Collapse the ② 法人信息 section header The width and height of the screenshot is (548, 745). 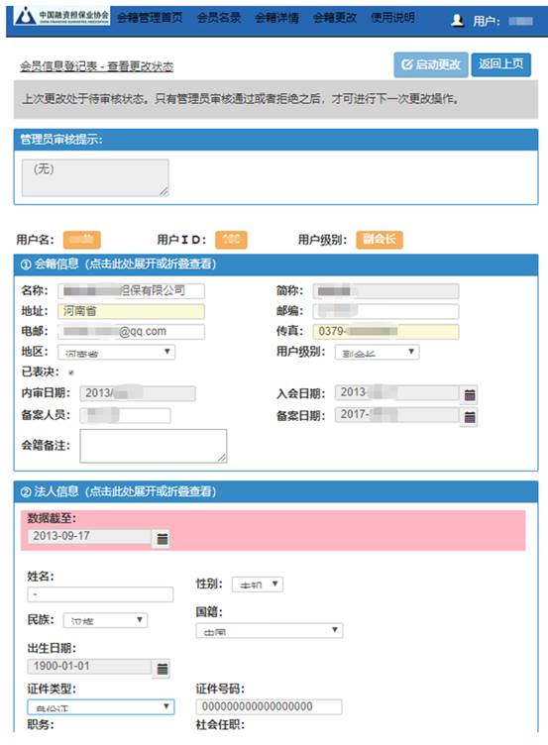[275, 491]
